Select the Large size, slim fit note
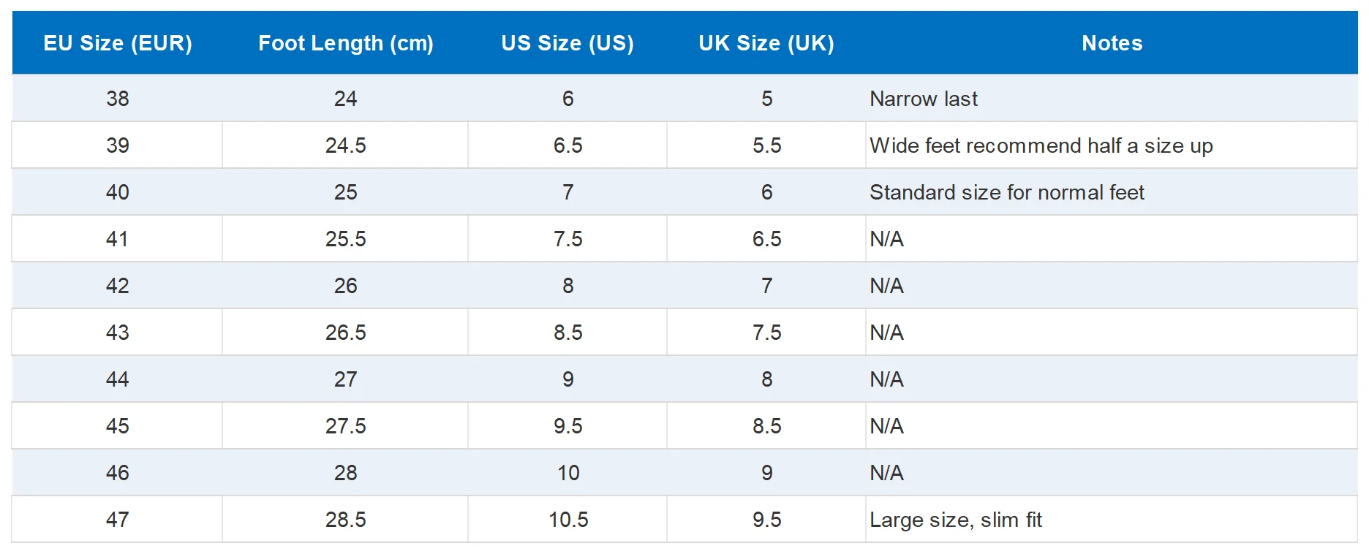Image resolution: width=1369 pixels, height=554 pixels. [x=1112, y=520]
